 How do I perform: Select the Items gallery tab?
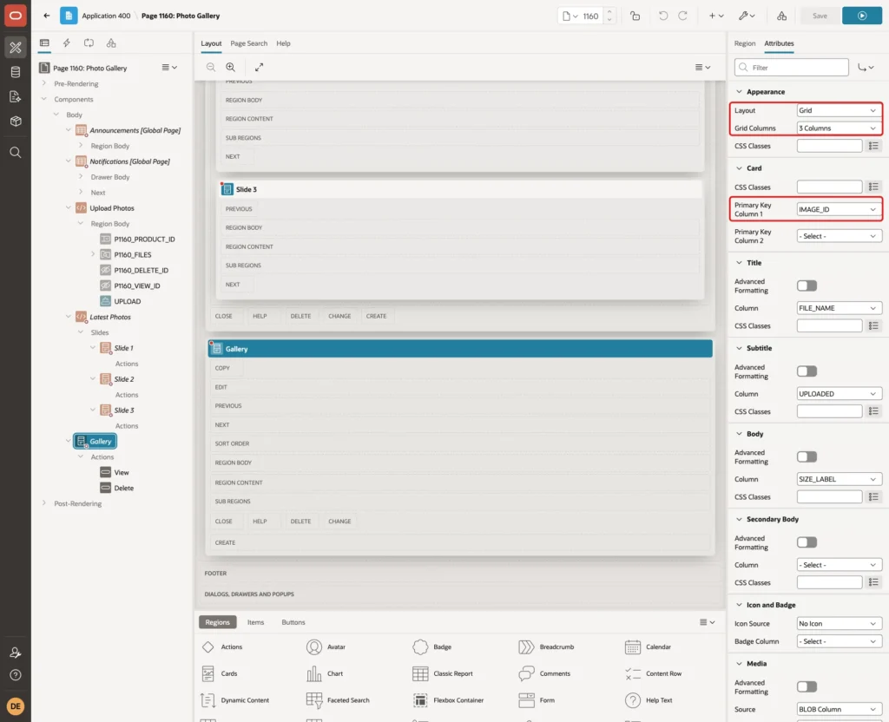(x=256, y=622)
